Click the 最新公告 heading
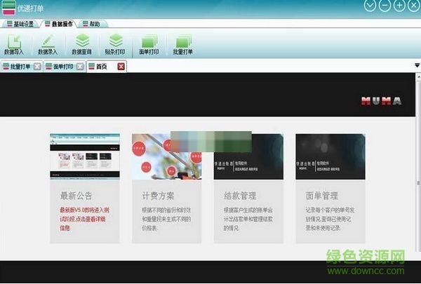 click(x=76, y=196)
